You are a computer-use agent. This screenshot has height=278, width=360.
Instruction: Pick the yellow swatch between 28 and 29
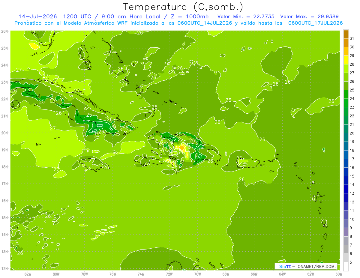click(346, 60)
